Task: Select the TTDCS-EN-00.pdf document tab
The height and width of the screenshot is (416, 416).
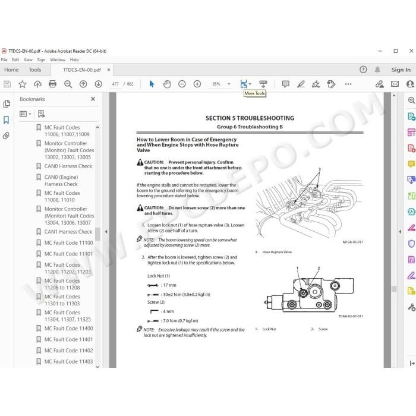Action: (82, 70)
